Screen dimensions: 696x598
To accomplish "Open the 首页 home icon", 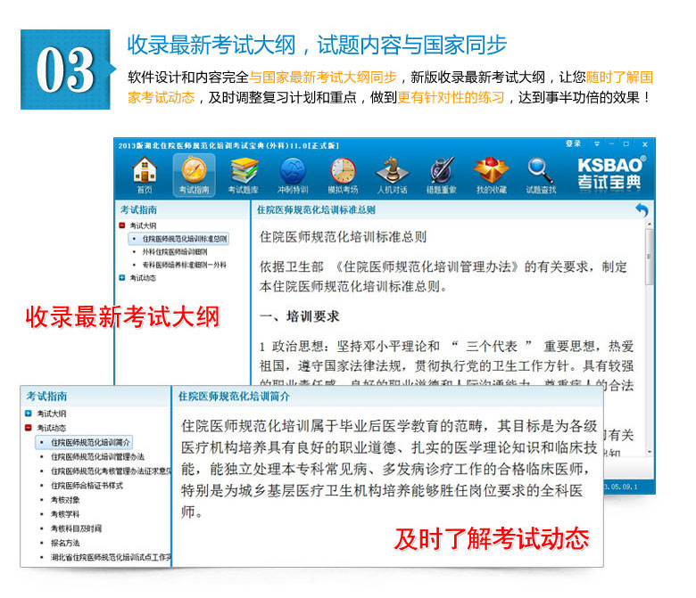I will tap(145, 175).
